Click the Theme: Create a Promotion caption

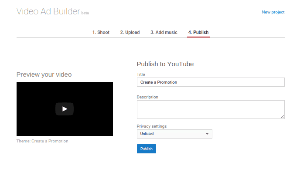42,141
